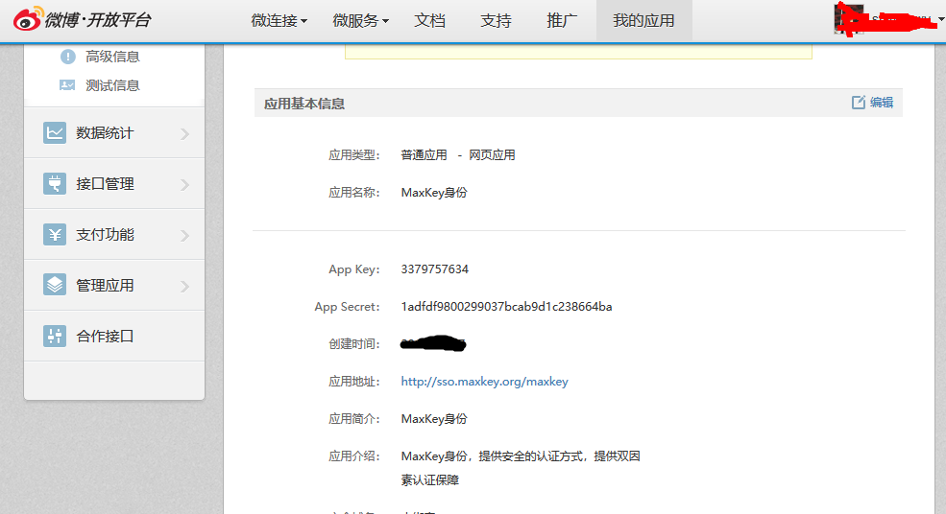The width and height of the screenshot is (946, 514).
Task: Select the 我的应用 tab
Action: point(643,20)
